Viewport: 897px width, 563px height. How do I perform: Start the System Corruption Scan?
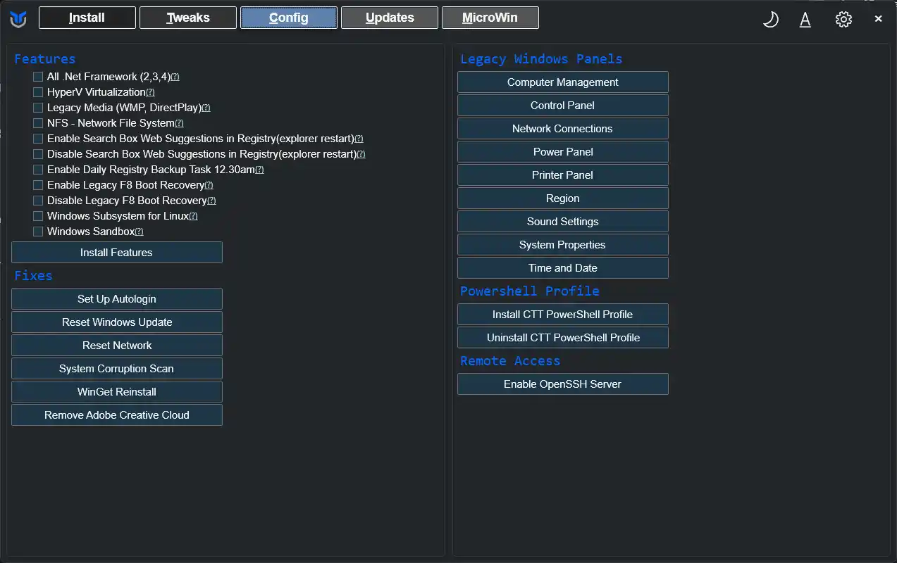click(117, 369)
